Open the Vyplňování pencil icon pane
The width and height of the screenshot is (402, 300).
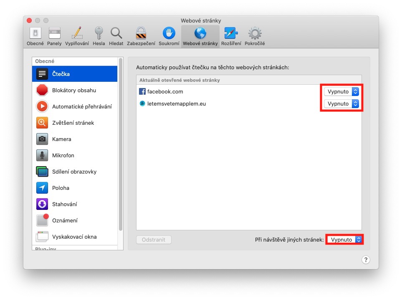click(77, 36)
